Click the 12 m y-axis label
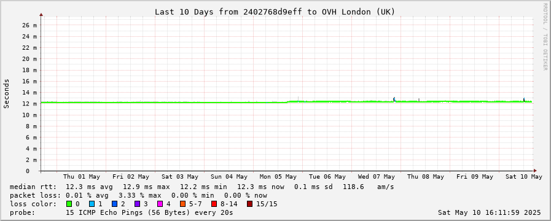The height and width of the screenshot is (221, 551). tap(29, 104)
